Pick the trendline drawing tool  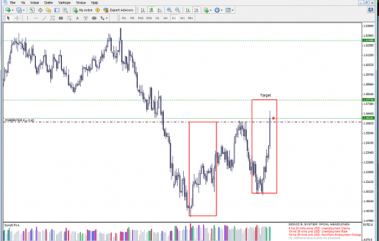click(44, 18)
